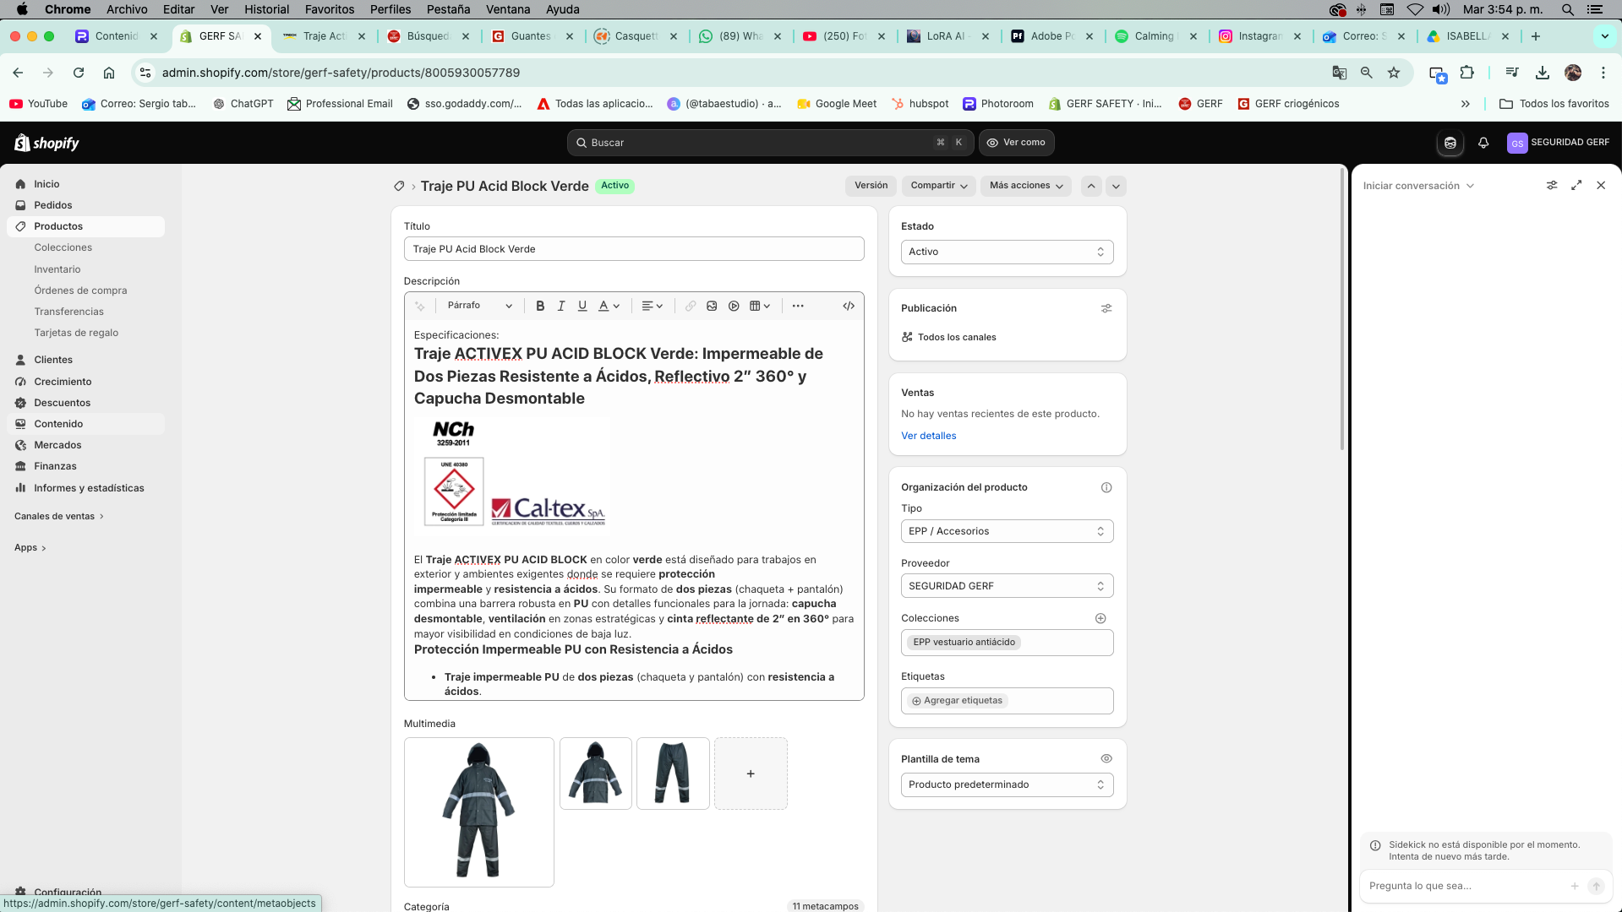Viewport: 1622px width, 912px height.
Task: Go to previous product arrow
Action: pos(1091,186)
